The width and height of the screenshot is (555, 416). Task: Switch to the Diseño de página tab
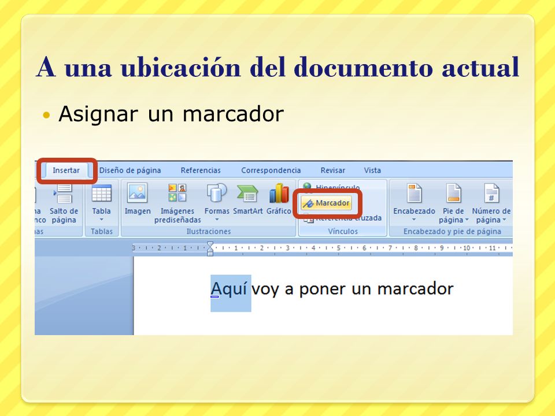pos(130,170)
